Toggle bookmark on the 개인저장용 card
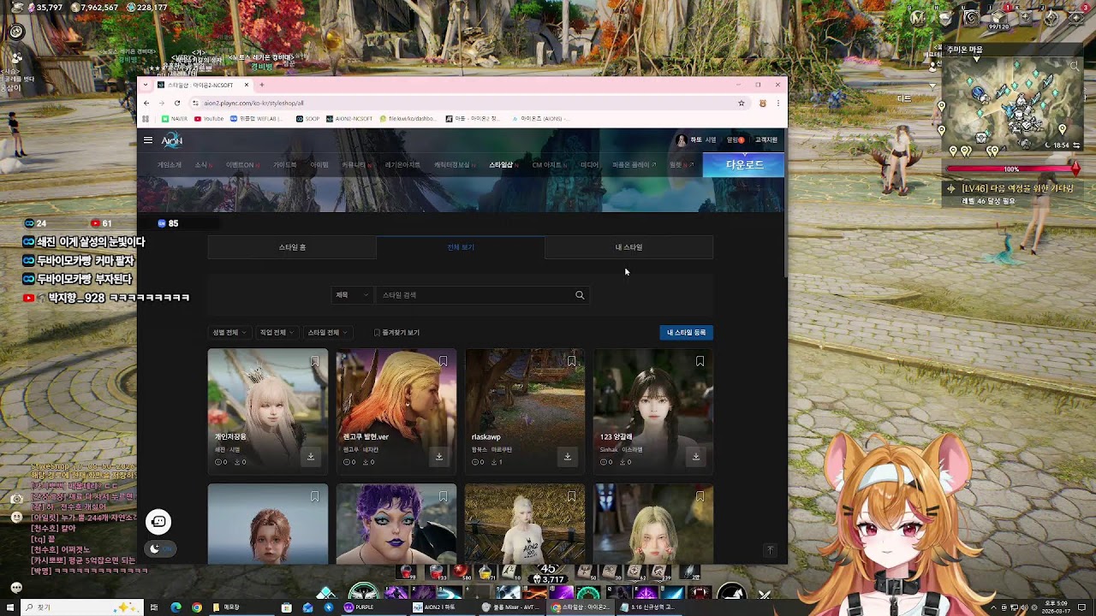Viewport: 1096px width, 616px height. (314, 362)
